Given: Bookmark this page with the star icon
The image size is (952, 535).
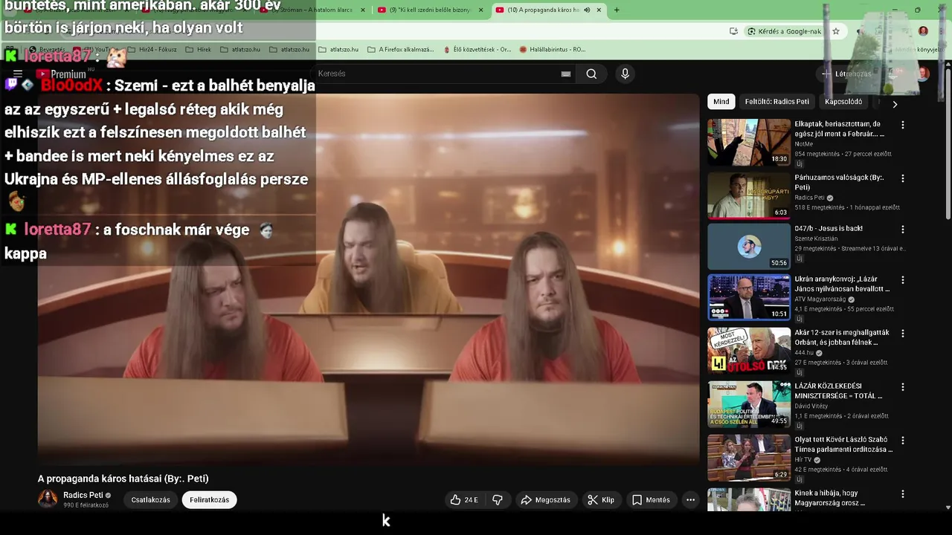Looking at the screenshot, I should pyautogui.click(x=836, y=31).
